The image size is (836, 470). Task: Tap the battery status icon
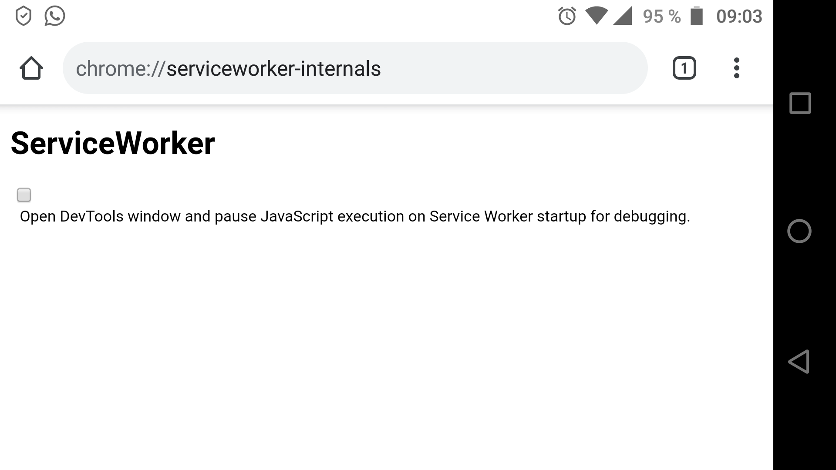tap(697, 16)
